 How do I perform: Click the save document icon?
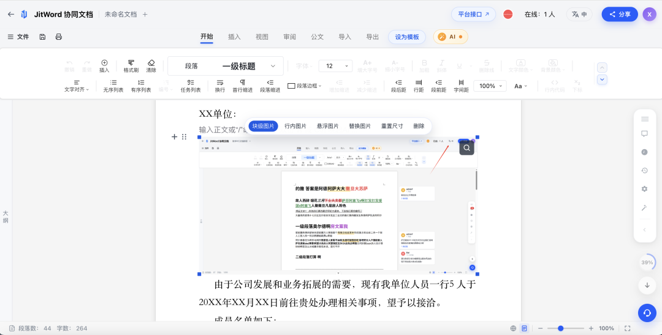[x=42, y=37]
